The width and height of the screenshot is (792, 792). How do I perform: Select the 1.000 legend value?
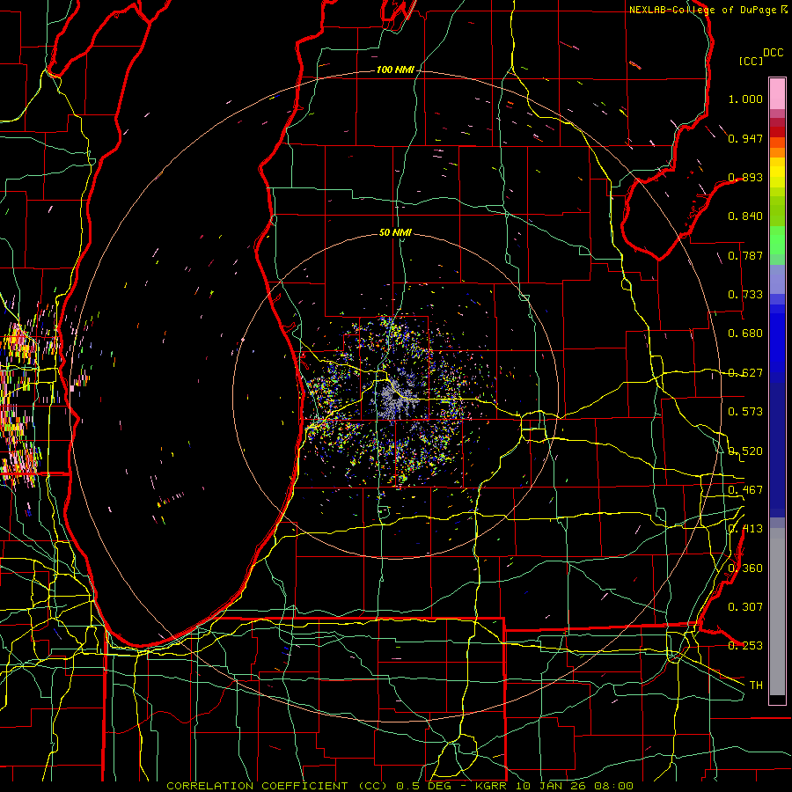(745, 99)
